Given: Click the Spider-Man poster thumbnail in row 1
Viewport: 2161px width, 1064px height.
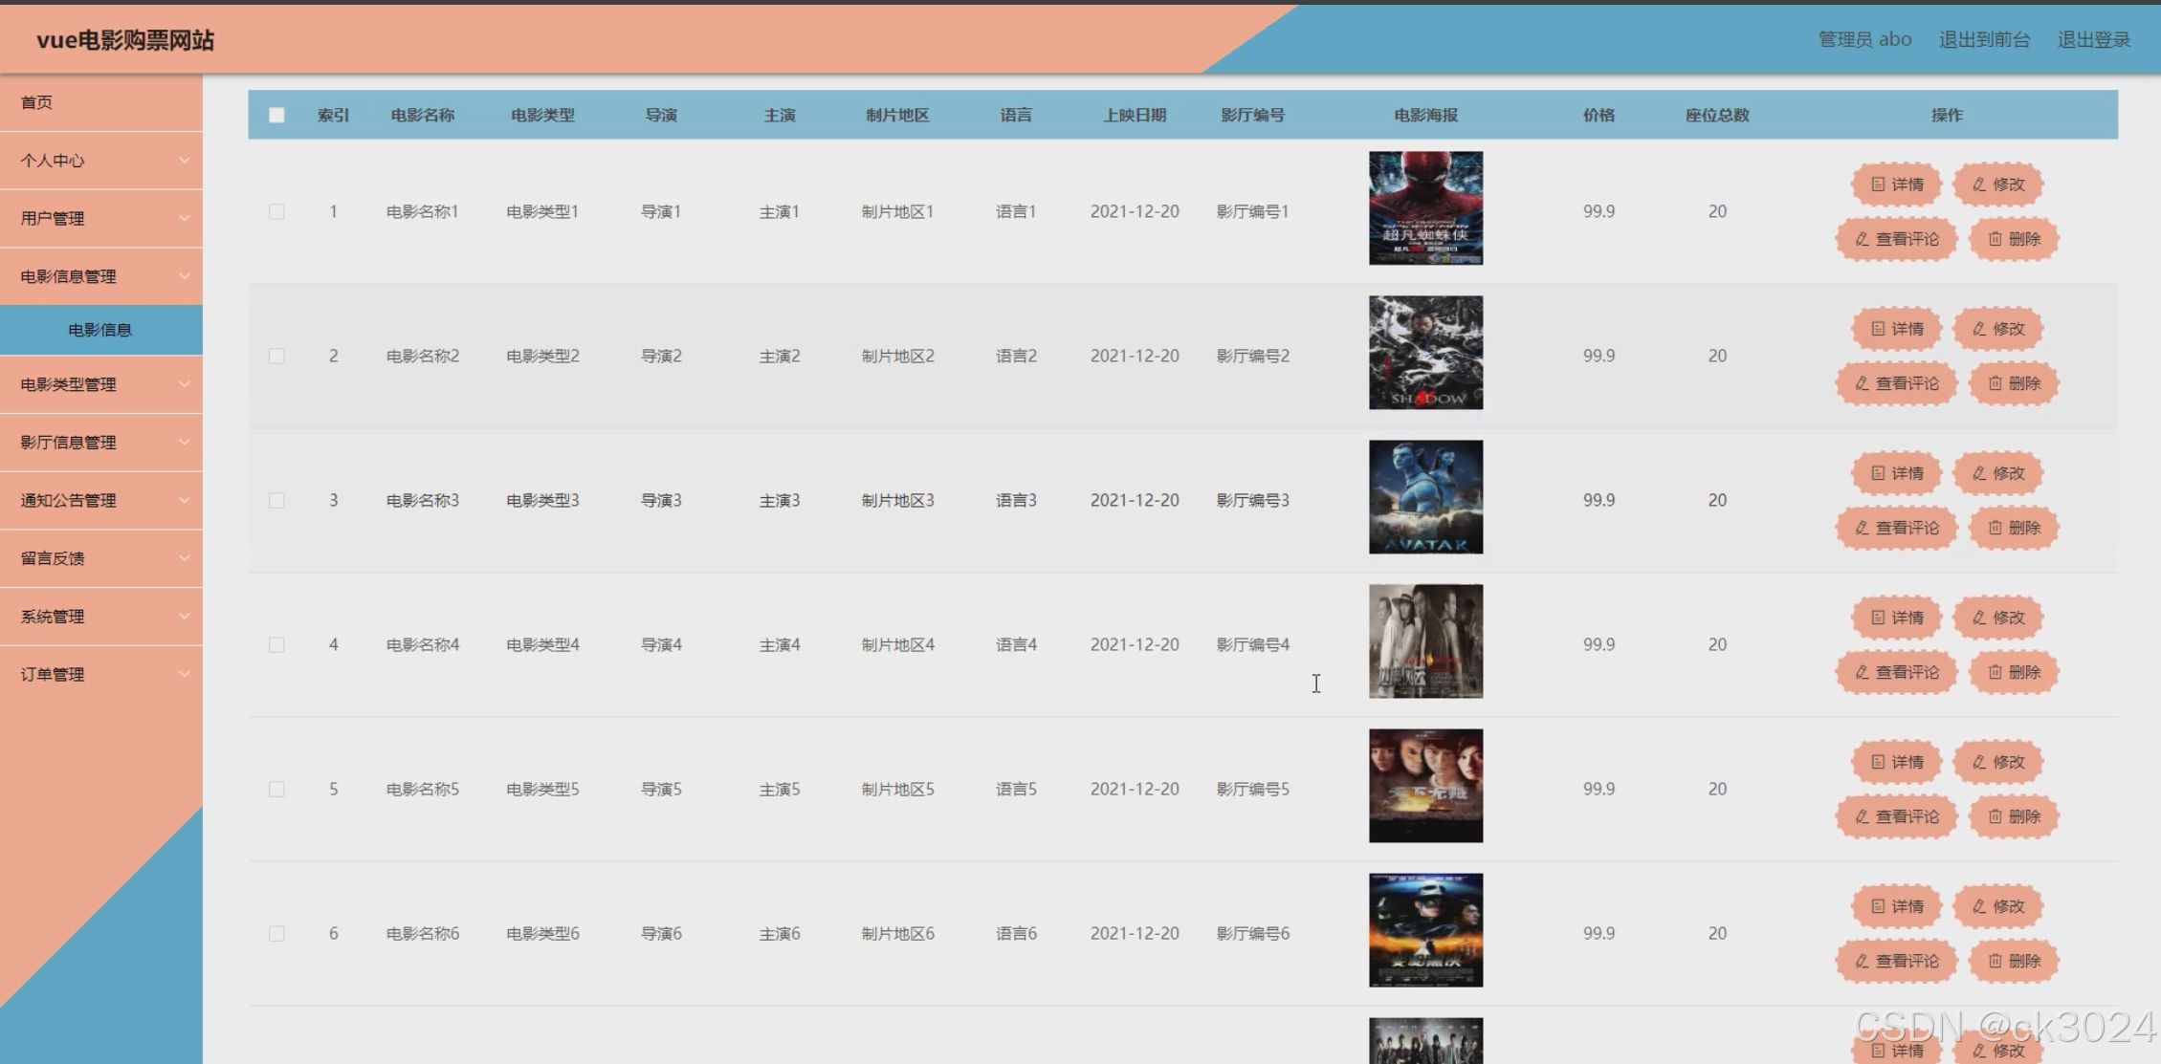Looking at the screenshot, I should (x=1425, y=208).
